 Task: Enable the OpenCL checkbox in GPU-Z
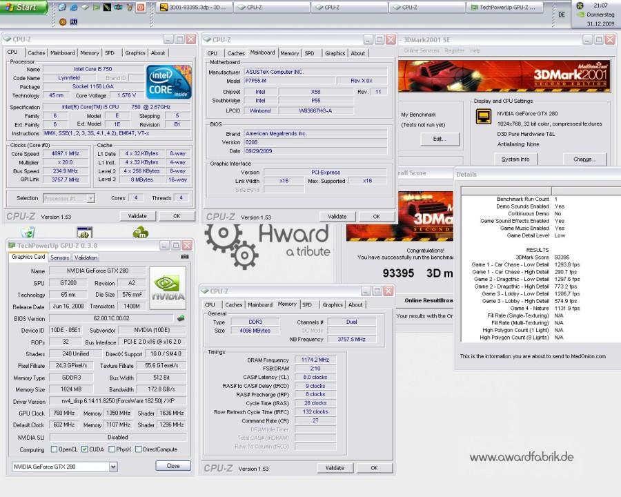(x=55, y=449)
